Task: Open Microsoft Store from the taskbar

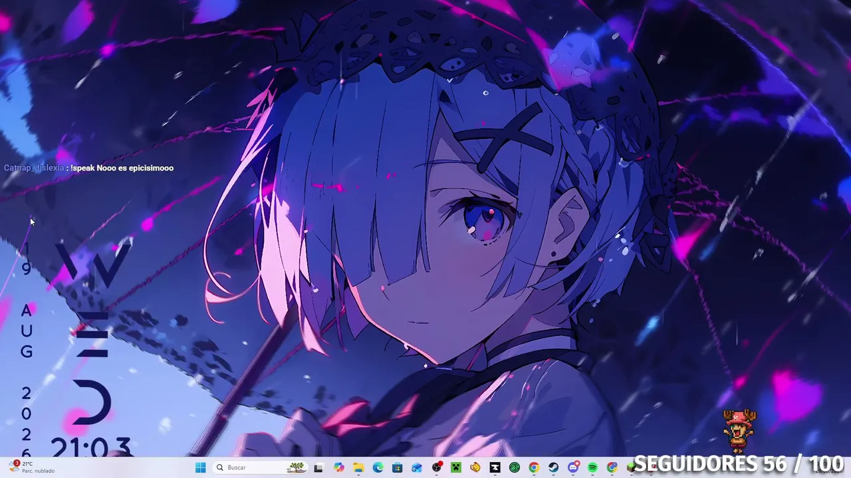Action: (397, 467)
